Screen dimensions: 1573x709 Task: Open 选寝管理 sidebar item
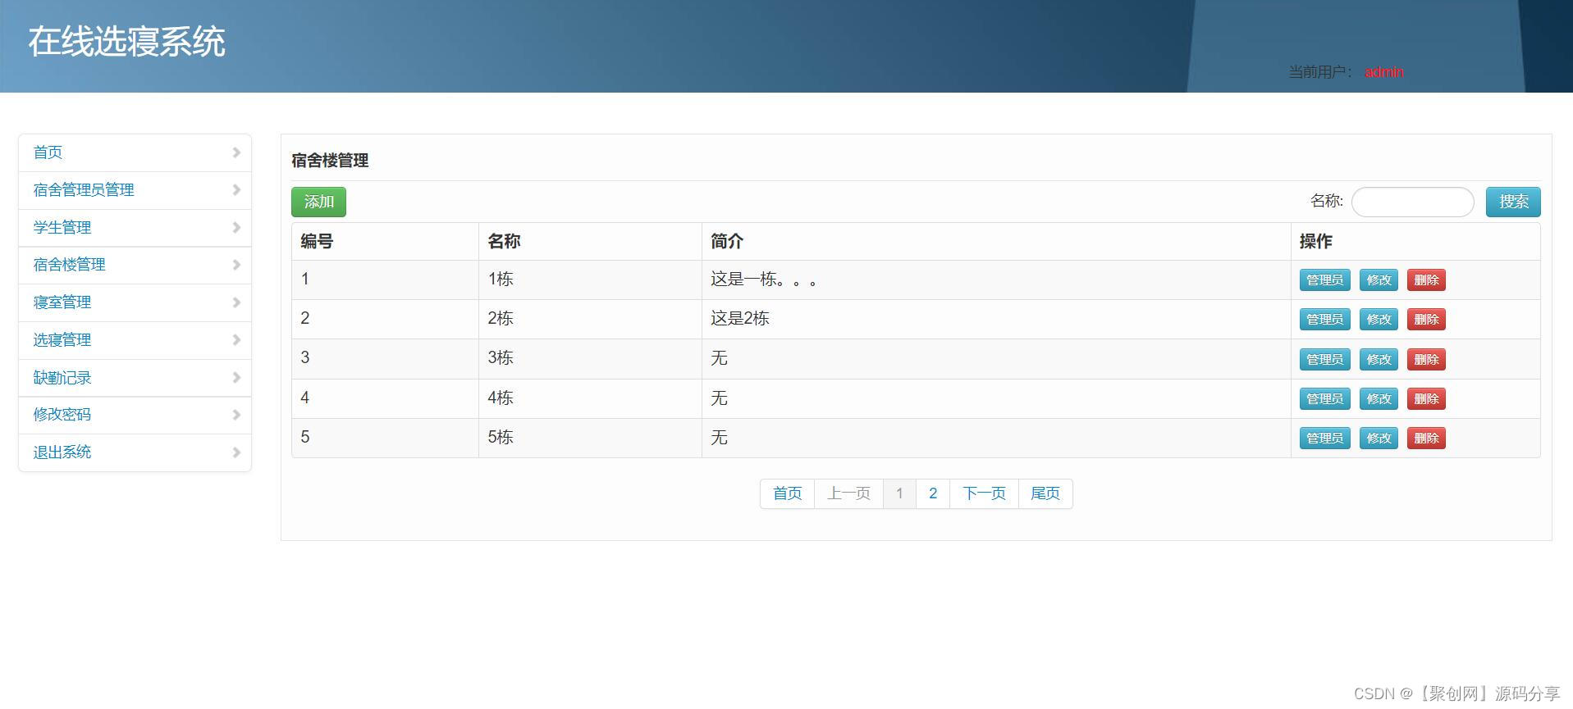(x=135, y=340)
